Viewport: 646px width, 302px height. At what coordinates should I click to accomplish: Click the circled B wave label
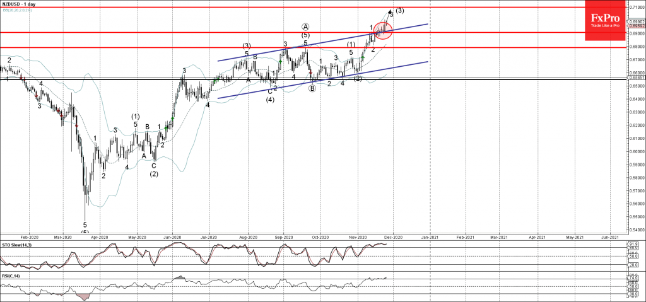pyautogui.click(x=312, y=88)
